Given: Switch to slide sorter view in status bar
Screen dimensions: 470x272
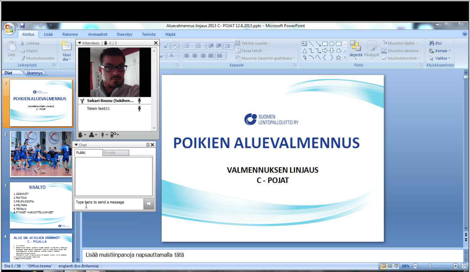Looking at the screenshot, I should 390,266.
